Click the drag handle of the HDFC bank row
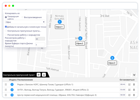Viewport: 140px width, 100px height. click(x=6, y=84)
